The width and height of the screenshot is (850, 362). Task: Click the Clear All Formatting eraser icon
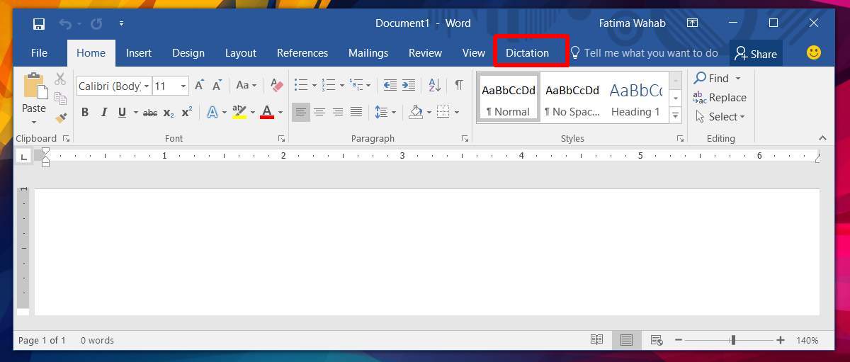pos(277,86)
